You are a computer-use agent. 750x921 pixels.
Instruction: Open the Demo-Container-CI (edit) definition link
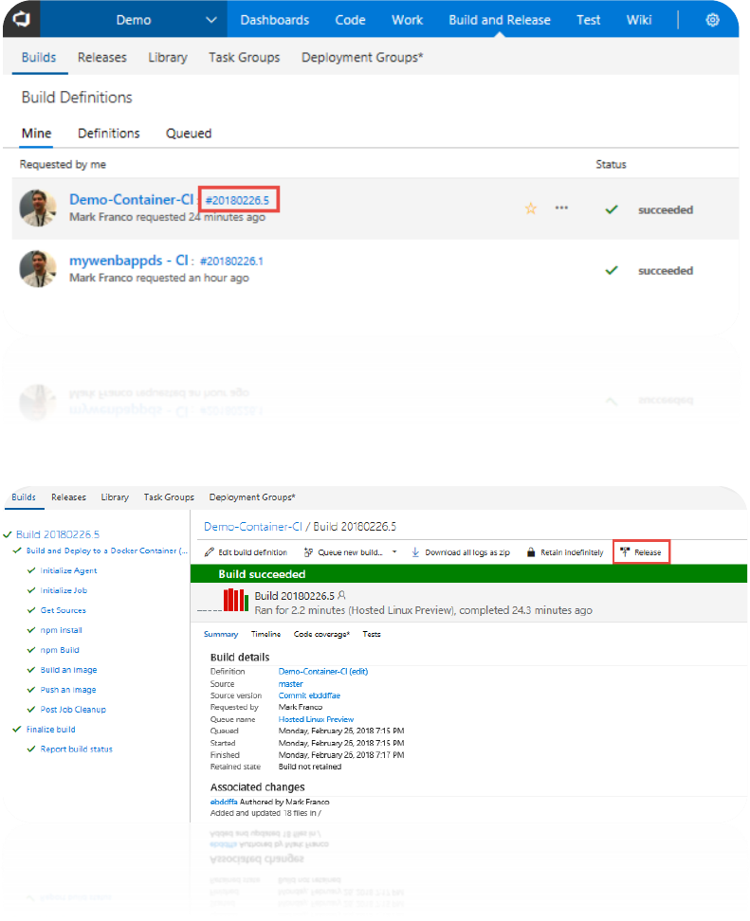click(x=323, y=672)
